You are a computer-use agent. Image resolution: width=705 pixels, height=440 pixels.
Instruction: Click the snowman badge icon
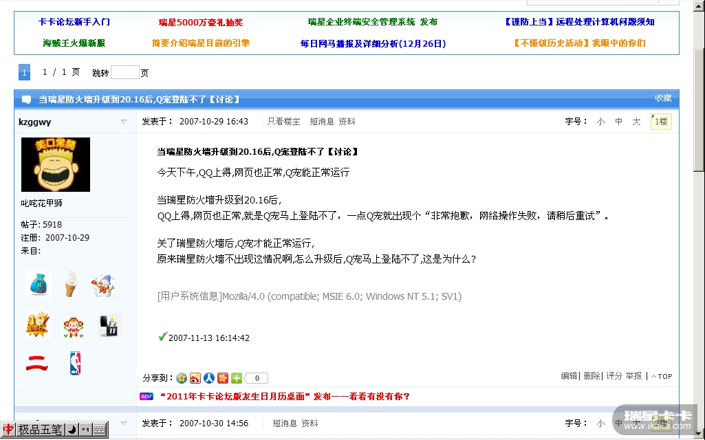click(103, 285)
